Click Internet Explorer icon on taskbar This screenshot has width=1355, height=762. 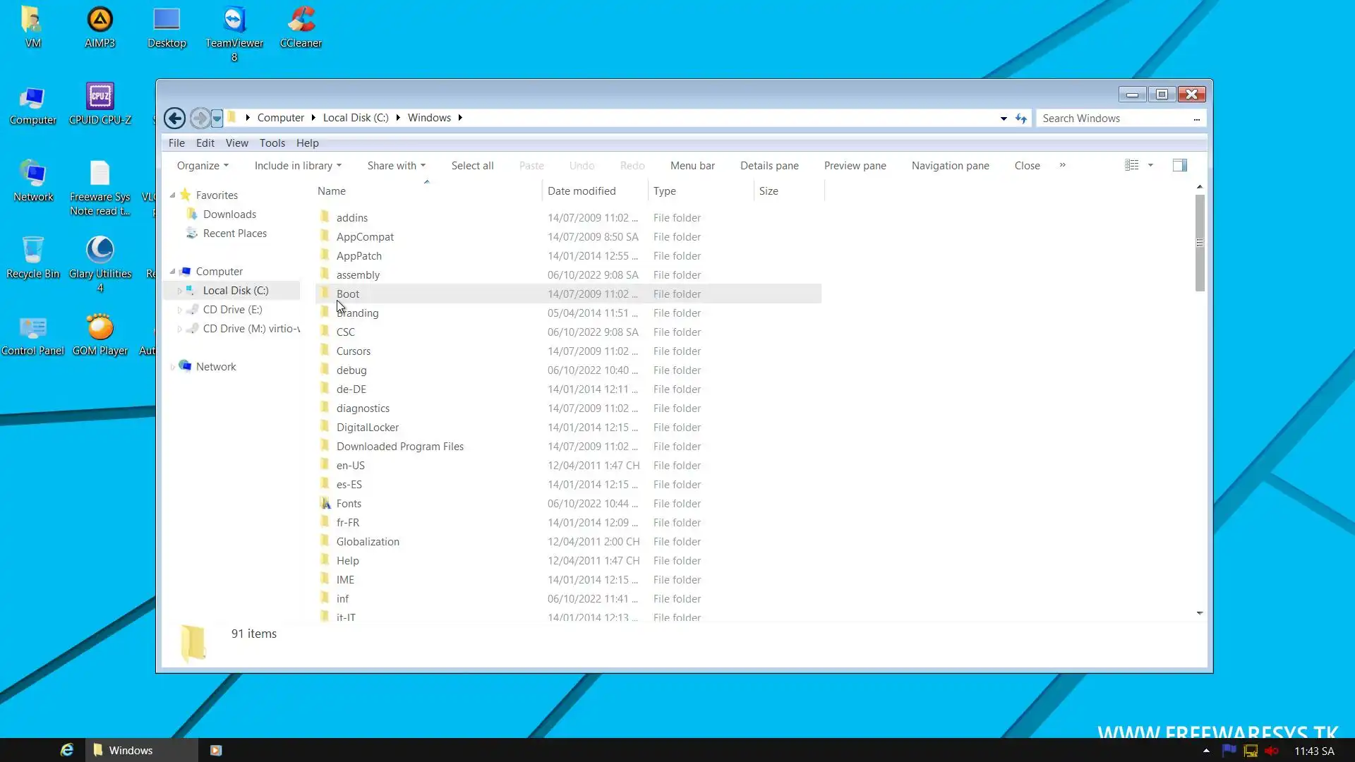(67, 750)
